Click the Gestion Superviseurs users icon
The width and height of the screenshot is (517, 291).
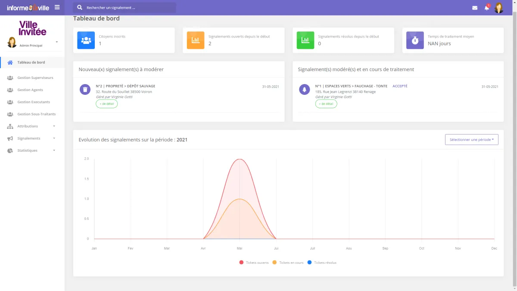10,78
